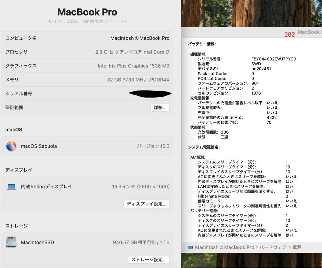Screen dimensions: 322x268
Task: Click the built-in Retina display laptop icon
Action: pos(11,187)
